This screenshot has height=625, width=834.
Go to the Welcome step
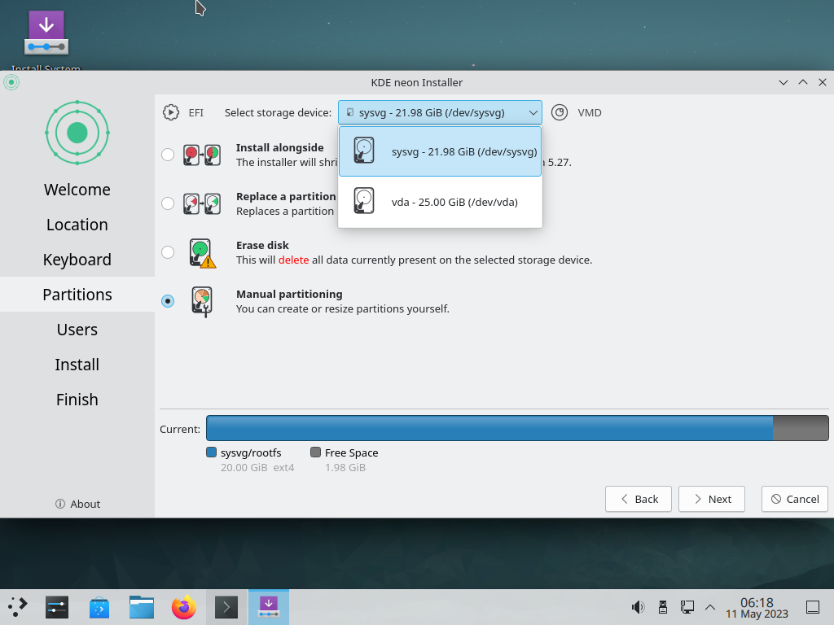[77, 190]
